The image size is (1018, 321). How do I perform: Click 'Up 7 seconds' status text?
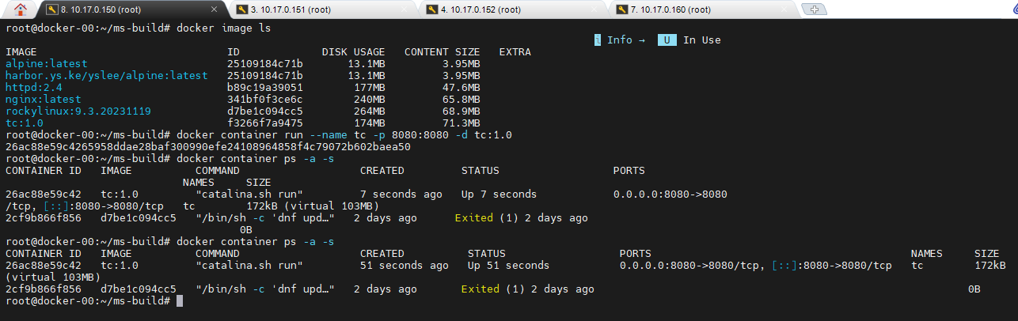(500, 194)
